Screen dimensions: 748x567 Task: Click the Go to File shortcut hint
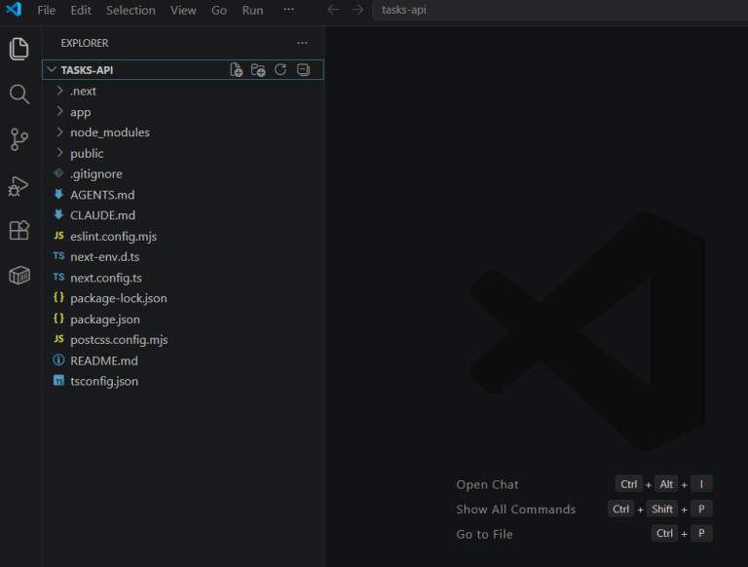click(484, 534)
